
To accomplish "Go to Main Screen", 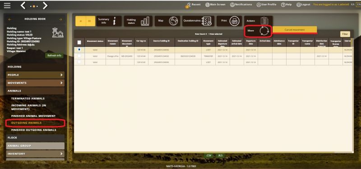I will pos(215,4).
